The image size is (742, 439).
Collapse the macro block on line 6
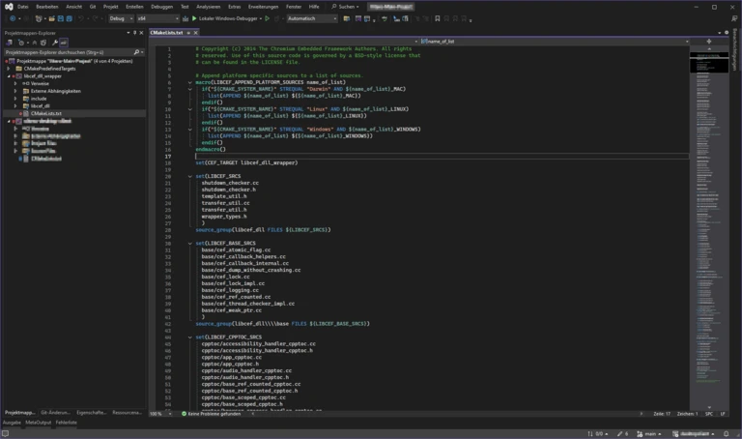190,82
